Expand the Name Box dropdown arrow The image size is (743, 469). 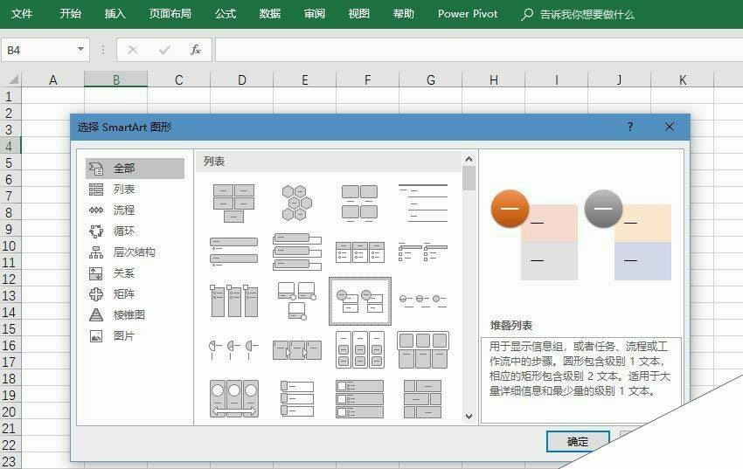(81, 49)
